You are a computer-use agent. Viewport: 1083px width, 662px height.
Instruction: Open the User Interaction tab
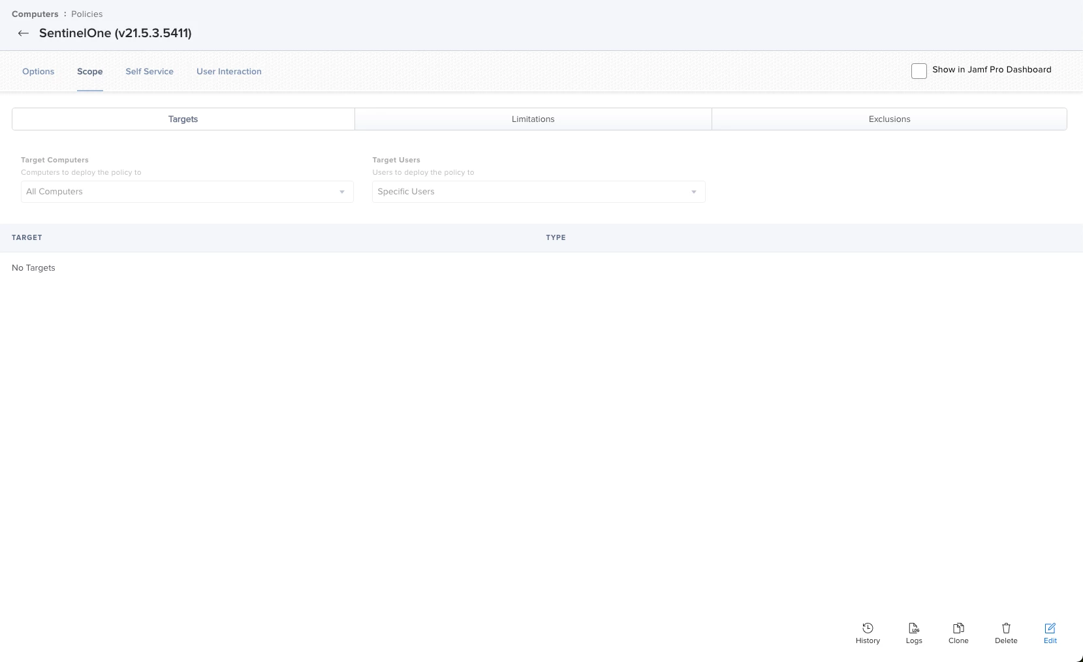[229, 72]
